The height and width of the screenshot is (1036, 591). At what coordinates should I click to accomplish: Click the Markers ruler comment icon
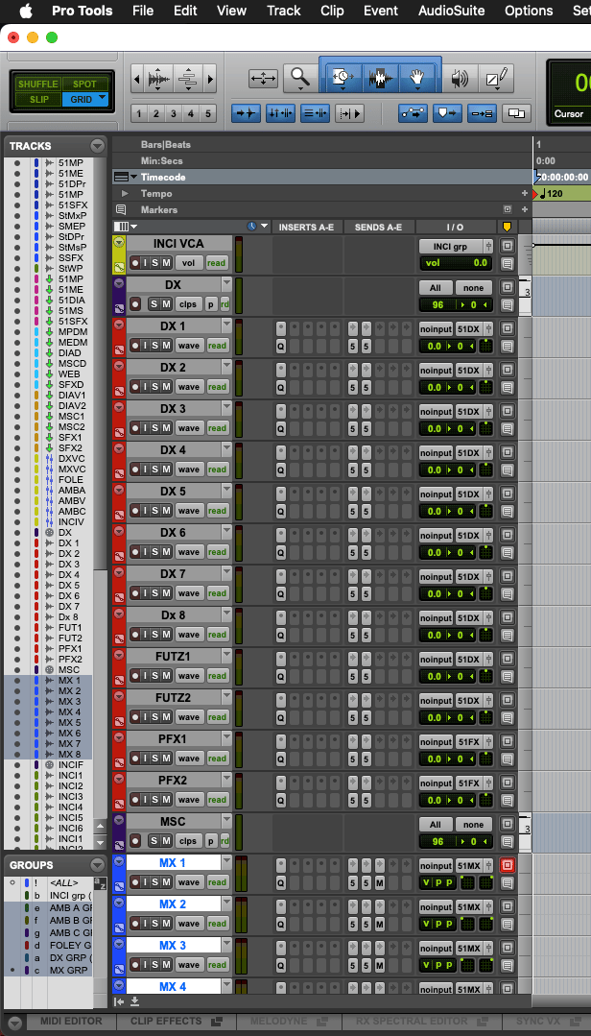121,209
